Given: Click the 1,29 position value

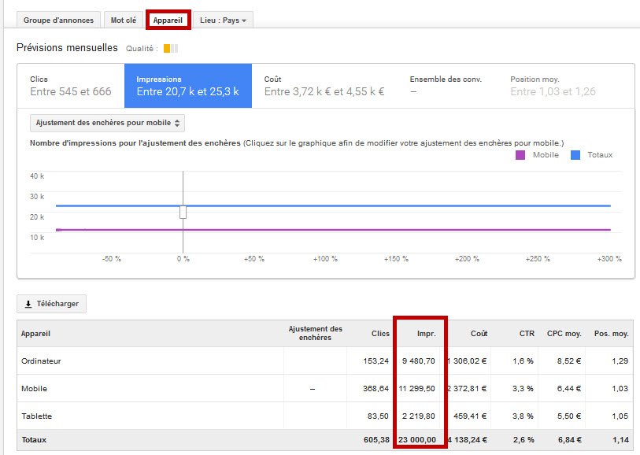Looking at the screenshot, I should (x=620, y=361).
